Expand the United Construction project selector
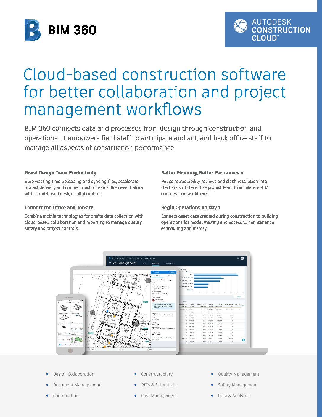 pyautogui.click(x=141, y=258)
